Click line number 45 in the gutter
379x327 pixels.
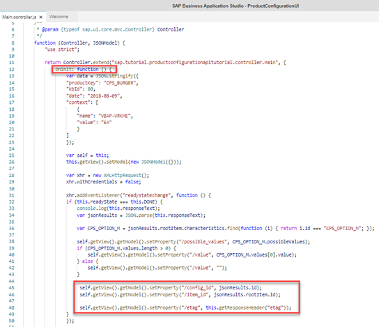tap(12, 287)
